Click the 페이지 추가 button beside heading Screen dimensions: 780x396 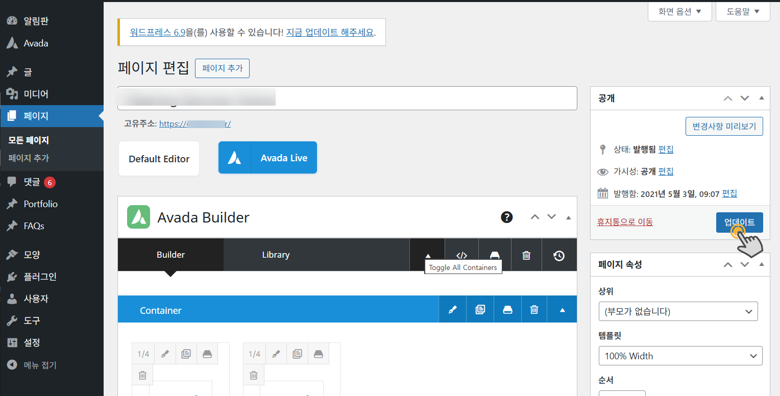222,68
